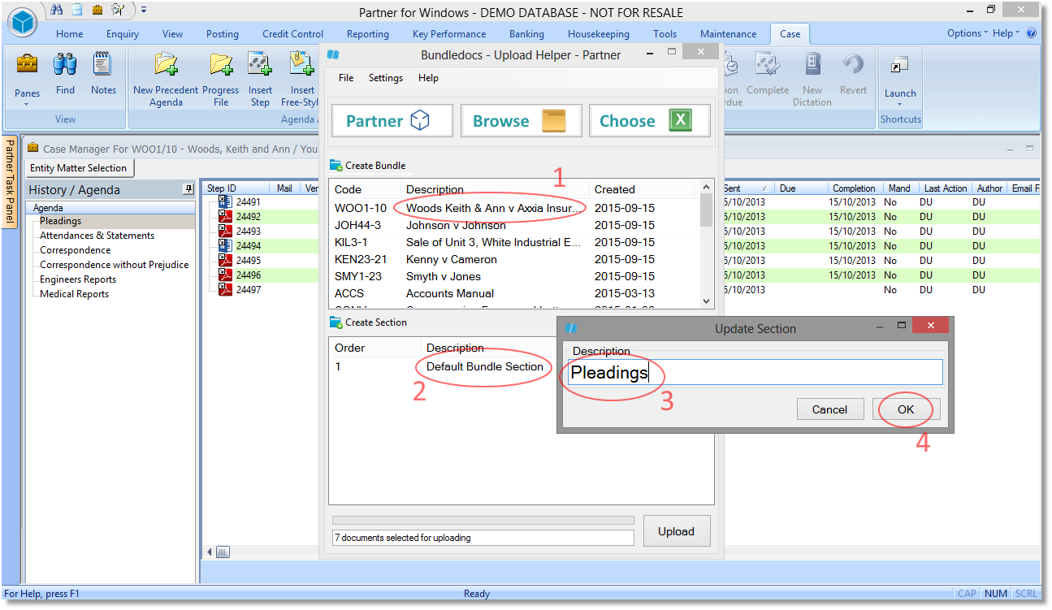The height and width of the screenshot is (610, 1052).
Task: Click the Bundledocs logo in Upload Helper title
Action: click(333, 54)
